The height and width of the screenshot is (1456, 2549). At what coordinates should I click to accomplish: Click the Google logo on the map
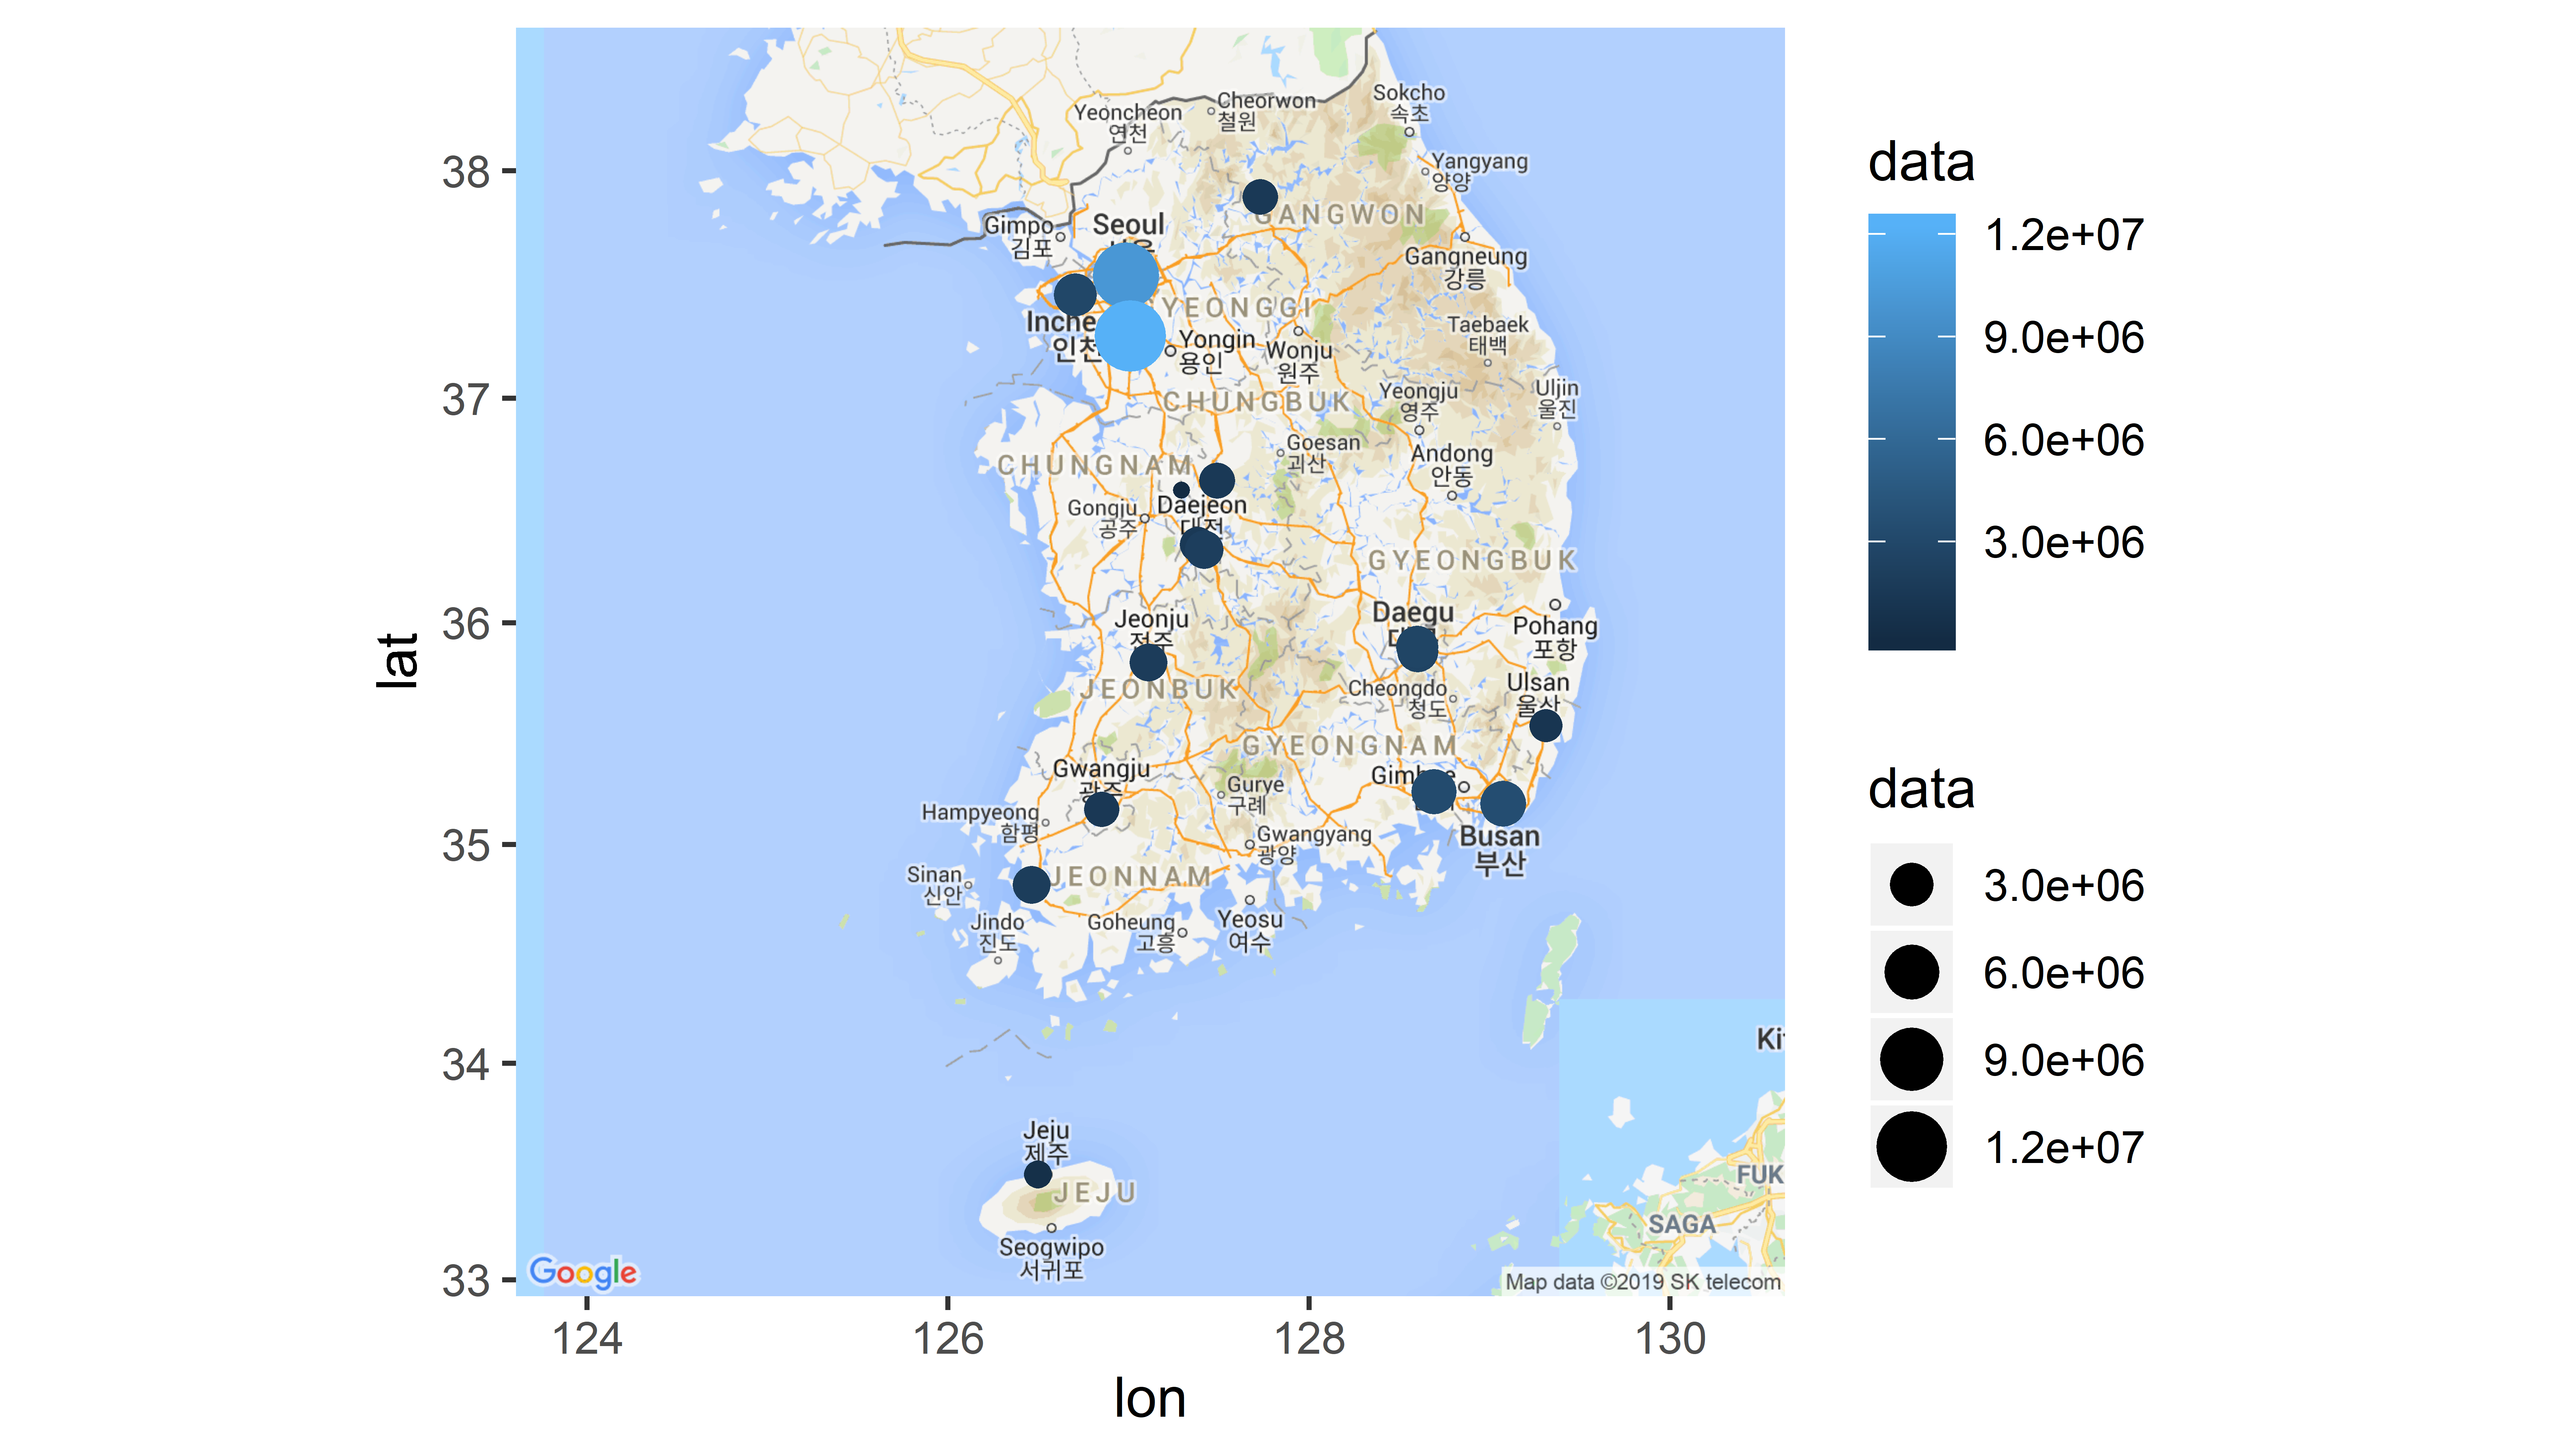(583, 1272)
